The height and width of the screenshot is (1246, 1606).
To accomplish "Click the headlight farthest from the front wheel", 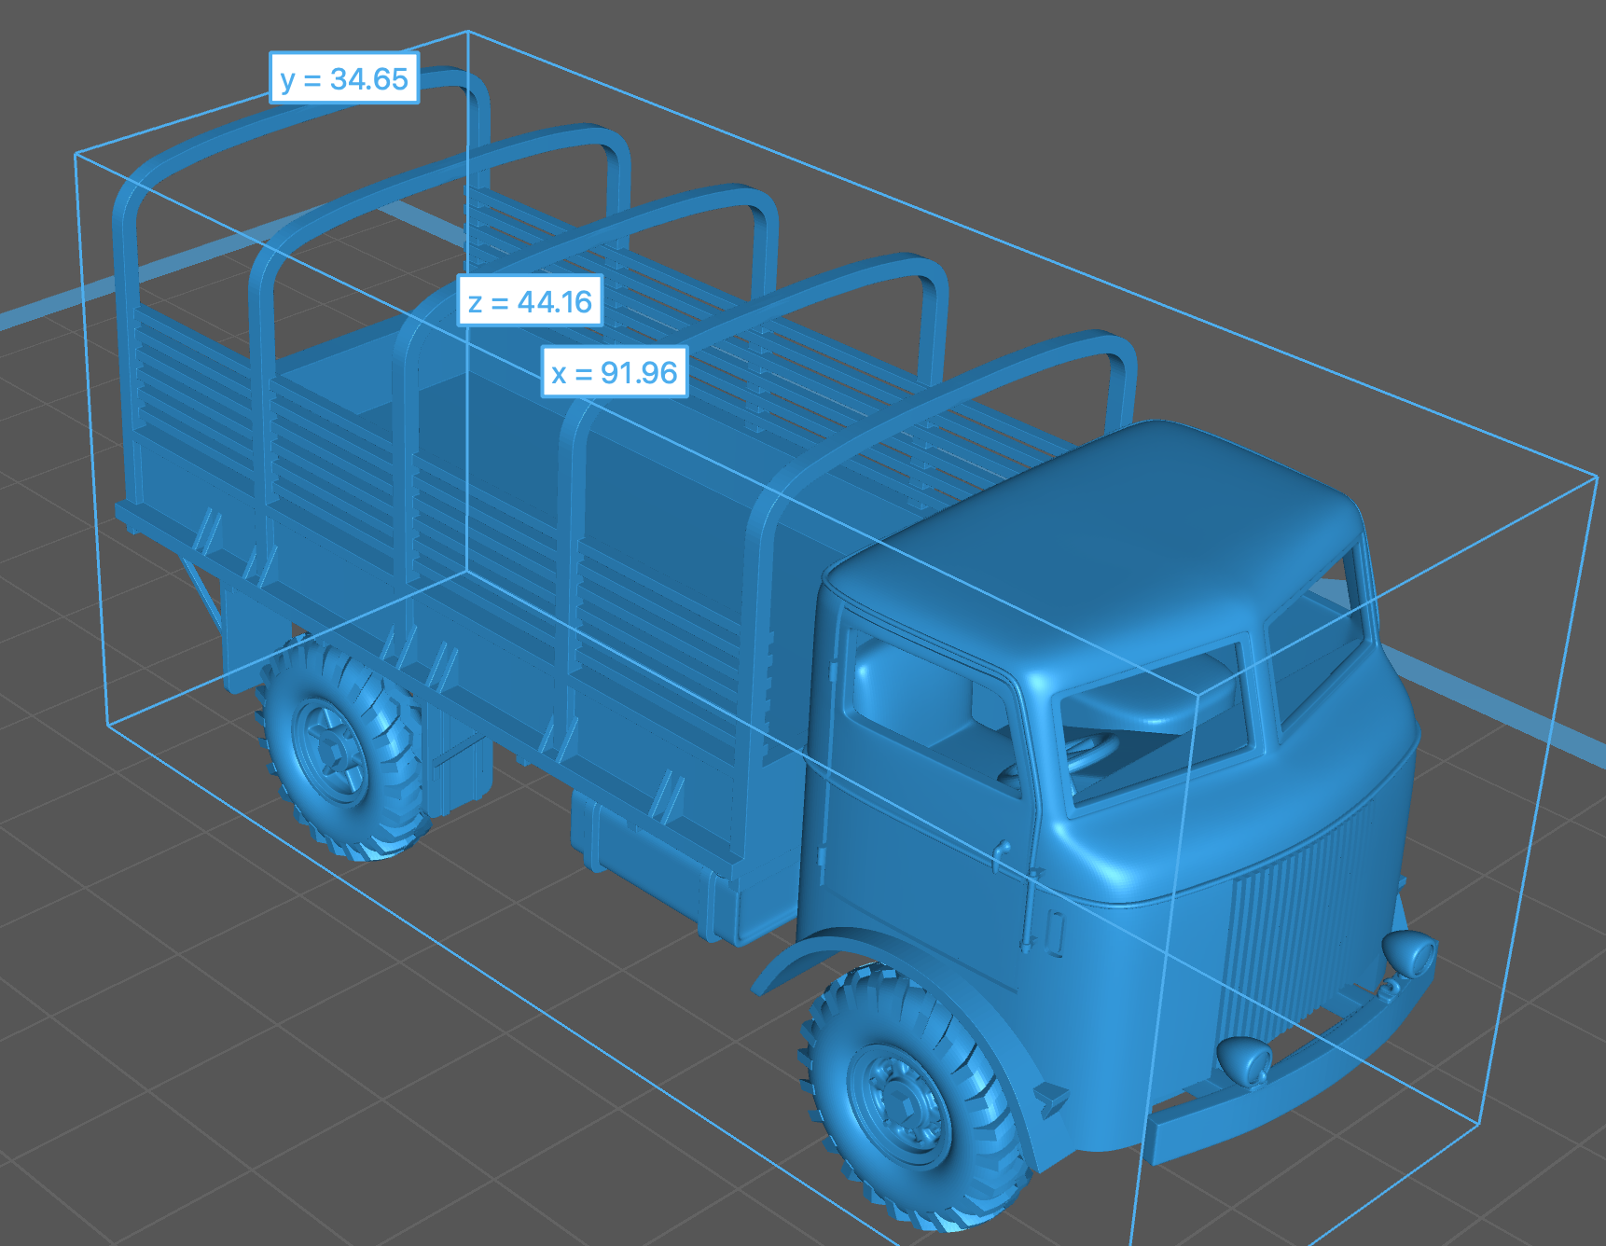I will pyautogui.click(x=1410, y=951).
